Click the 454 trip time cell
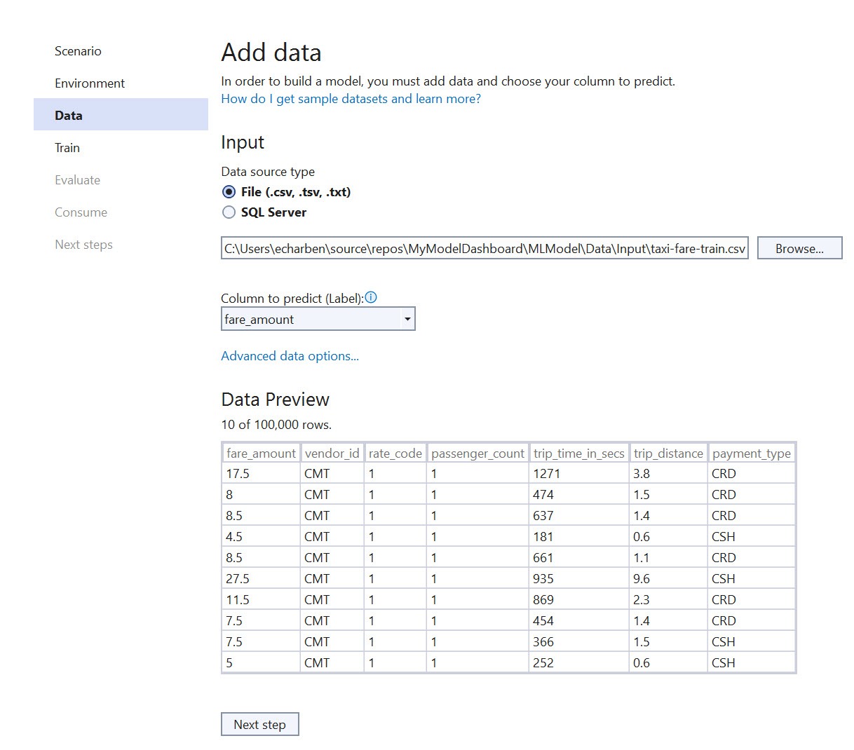Viewport: 854px width, 750px height. [x=578, y=621]
